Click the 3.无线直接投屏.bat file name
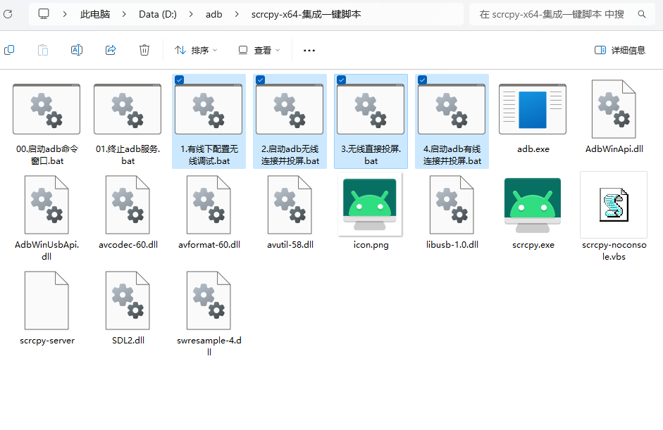Image resolution: width=663 pixels, height=430 pixels. pos(371,155)
